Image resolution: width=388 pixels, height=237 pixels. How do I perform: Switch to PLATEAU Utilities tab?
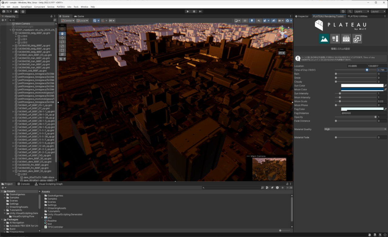[x=357, y=16]
